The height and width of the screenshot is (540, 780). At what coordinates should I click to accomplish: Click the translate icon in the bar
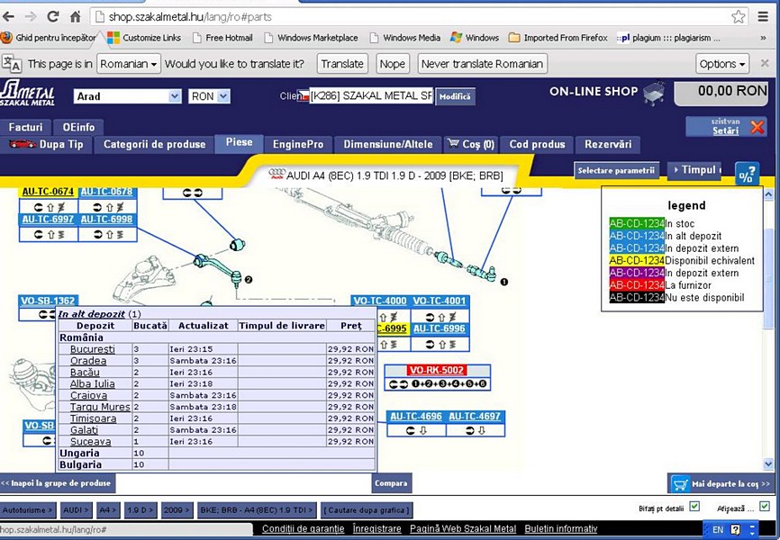tap(12, 64)
